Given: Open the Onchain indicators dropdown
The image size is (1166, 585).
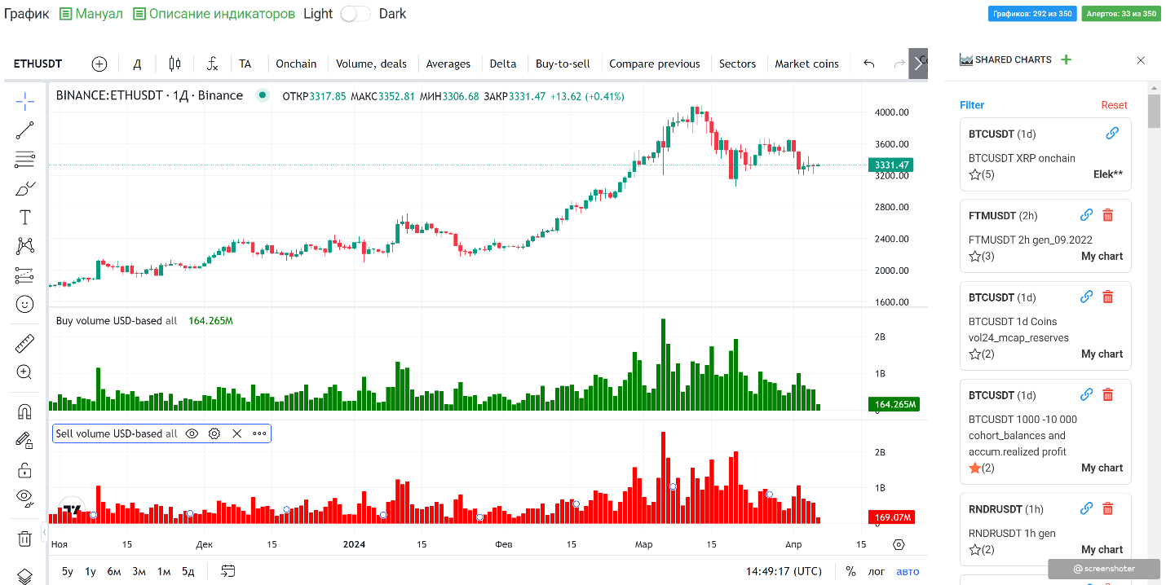Looking at the screenshot, I should 296,64.
